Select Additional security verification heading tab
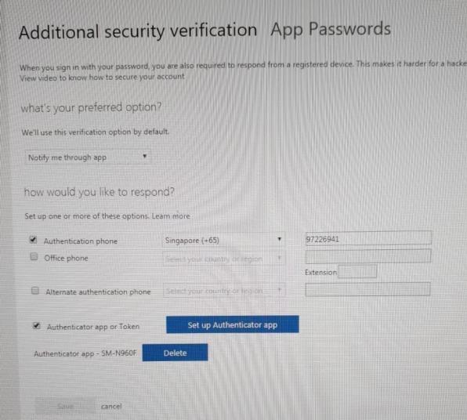Image resolution: width=467 pixels, height=420 pixels. (138, 31)
